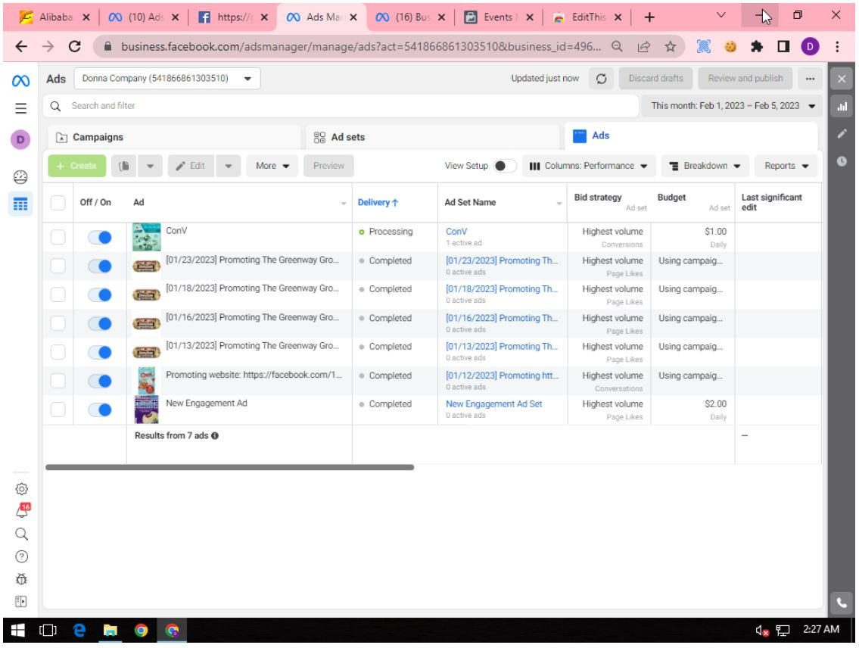This screenshot has width=859, height=648.
Task: Toggle the [01/18/2023] Promoting ad switch
Action: click(x=100, y=294)
